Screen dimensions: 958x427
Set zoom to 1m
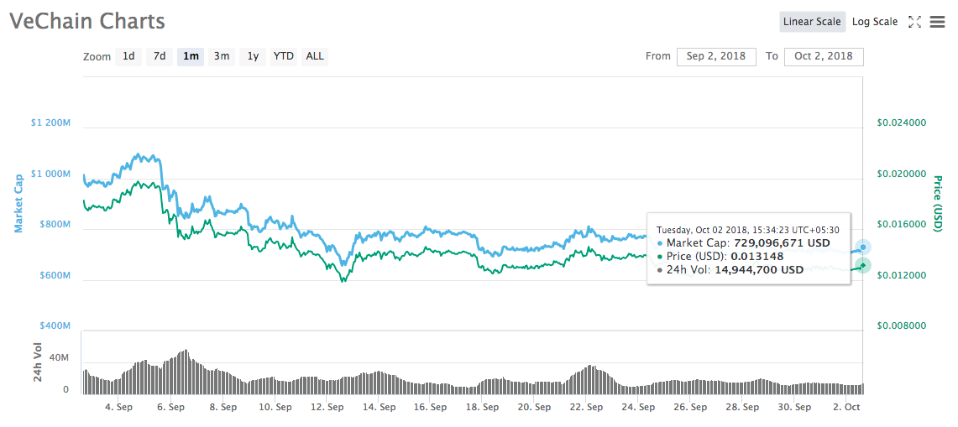pyautogui.click(x=191, y=56)
